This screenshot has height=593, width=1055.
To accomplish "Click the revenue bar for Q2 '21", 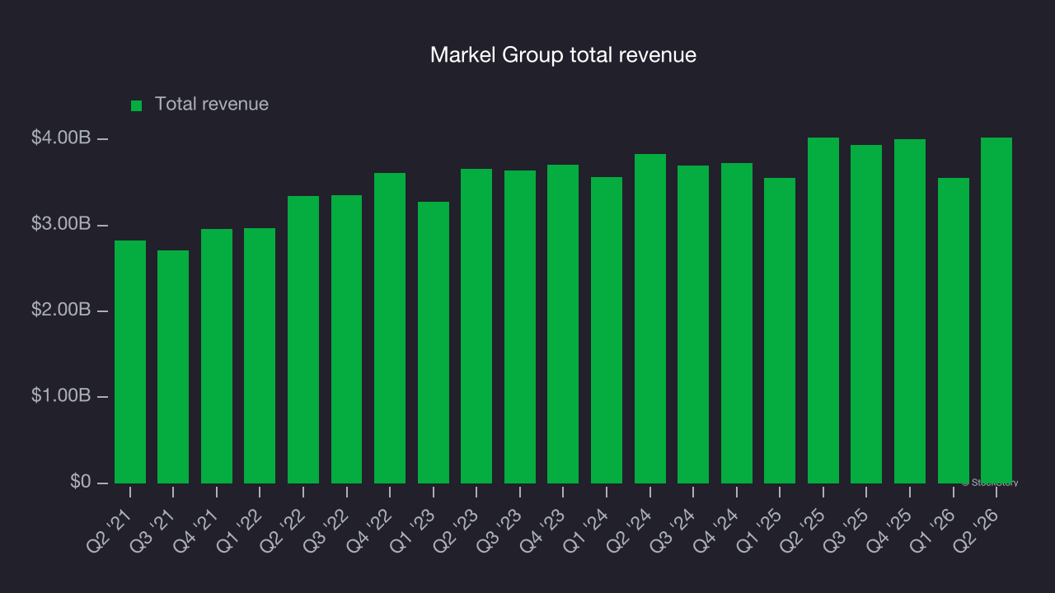I will click(130, 362).
